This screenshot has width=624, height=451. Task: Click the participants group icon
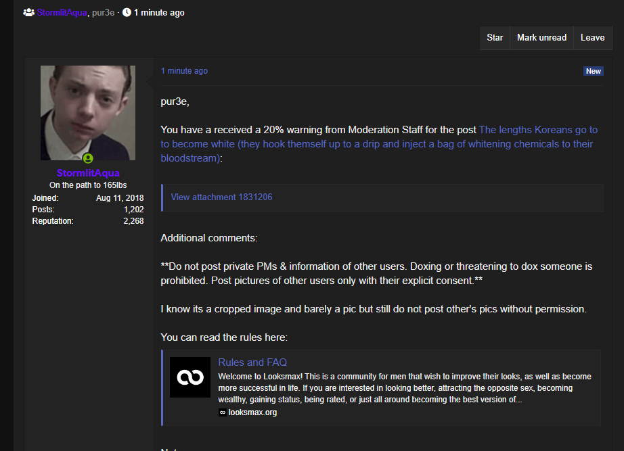click(28, 12)
